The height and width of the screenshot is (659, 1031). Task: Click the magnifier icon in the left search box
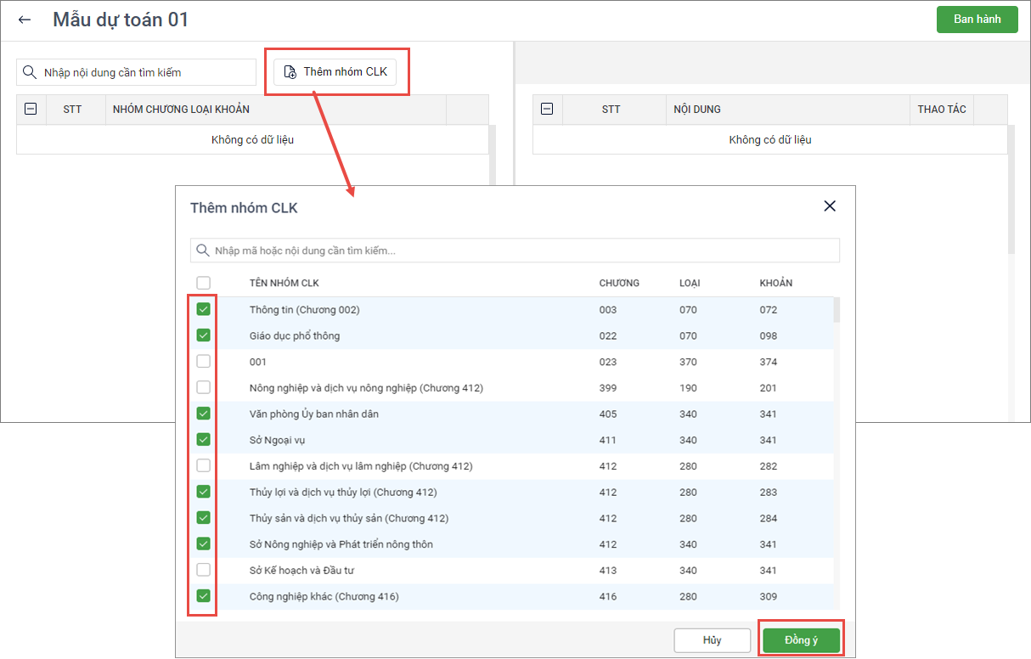pos(30,72)
